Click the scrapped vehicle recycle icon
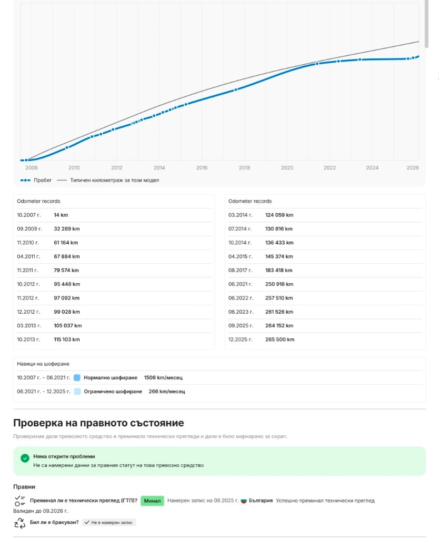This screenshot has width=439, height=539. click(19, 523)
